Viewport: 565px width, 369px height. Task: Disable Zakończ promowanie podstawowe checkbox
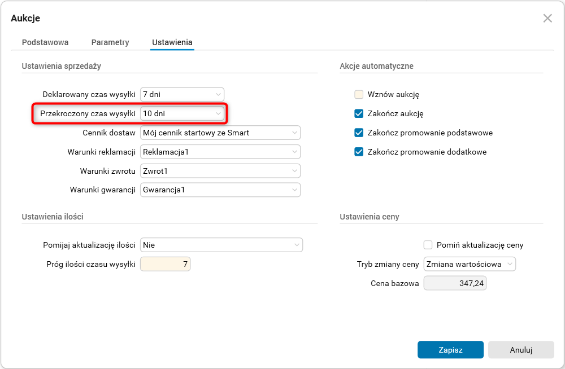(x=358, y=133)
